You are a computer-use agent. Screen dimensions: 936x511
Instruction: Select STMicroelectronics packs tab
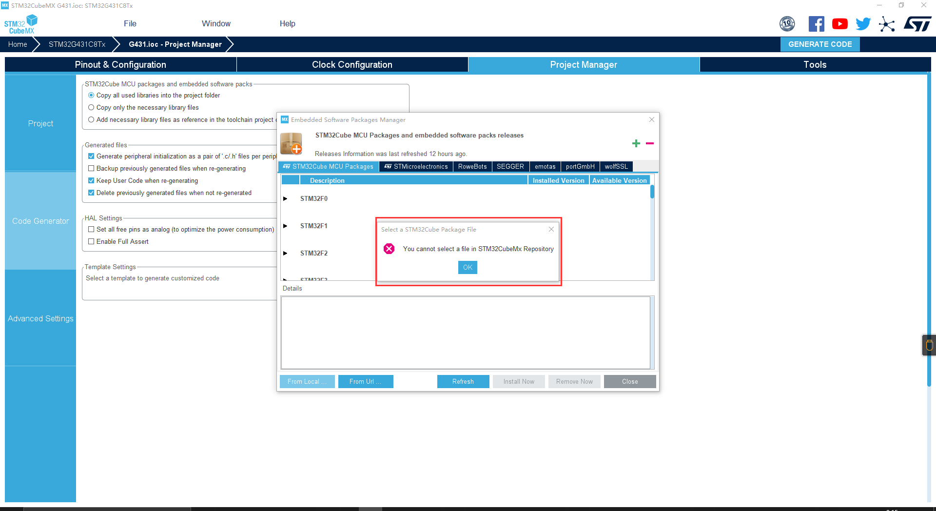point(416,166)
